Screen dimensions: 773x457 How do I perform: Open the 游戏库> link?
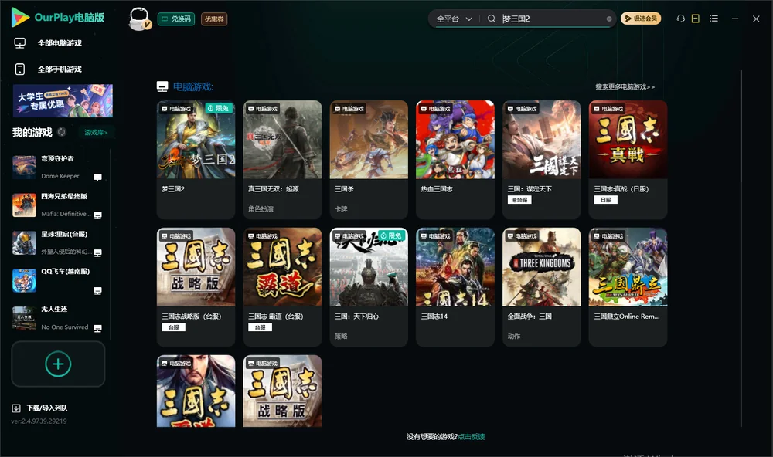click(x=96, y=133)
